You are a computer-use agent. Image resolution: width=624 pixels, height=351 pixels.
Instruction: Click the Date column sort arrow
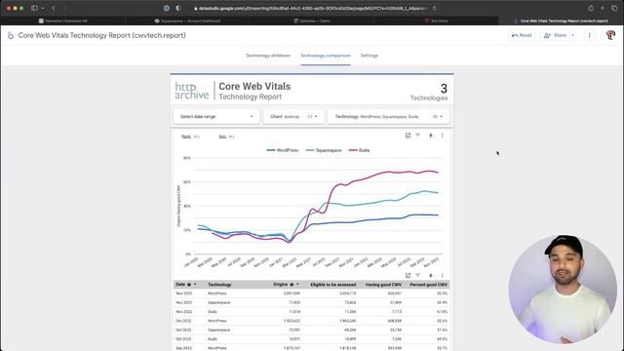pyautogui.click(x=195, y=285)
